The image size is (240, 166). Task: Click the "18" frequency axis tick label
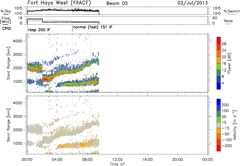[20, 18]
